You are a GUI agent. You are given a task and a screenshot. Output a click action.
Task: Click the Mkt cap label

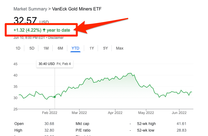[82, 124]
